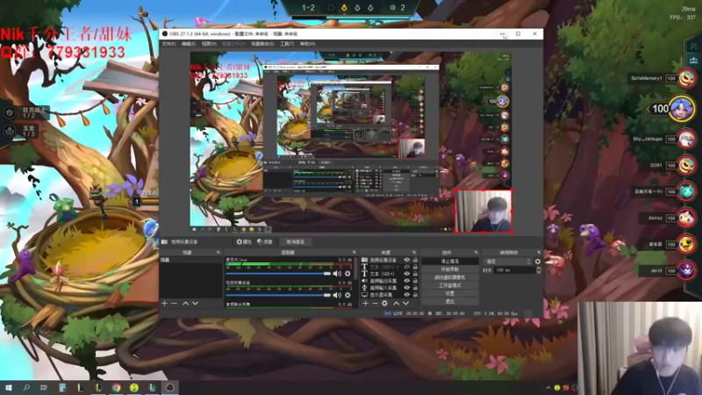The height and width of the screenshot is (395, 702).
Task: Toggle visibility of 视频采集设备 source
Action: coord(407,260)
